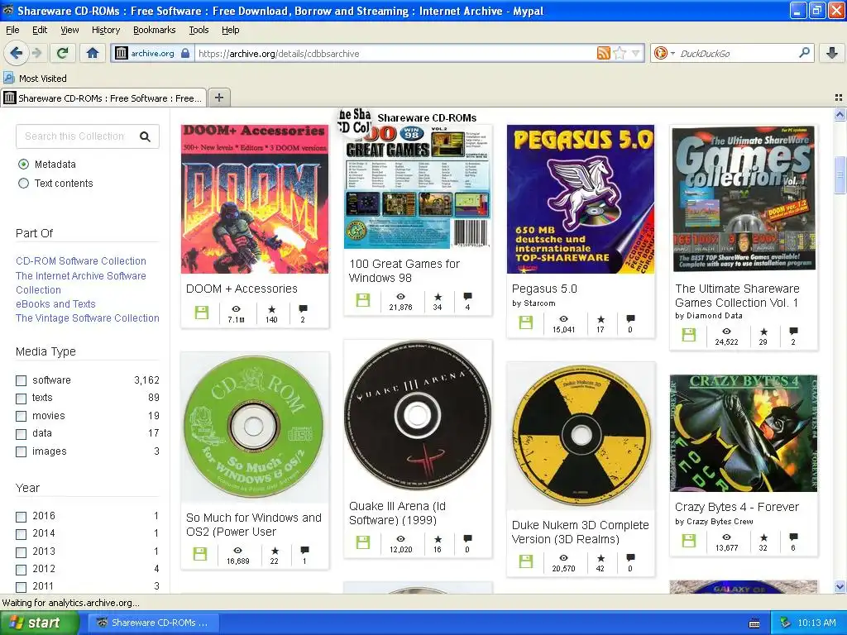
Task: Check the images media type filter
Action: coord(21,452)
